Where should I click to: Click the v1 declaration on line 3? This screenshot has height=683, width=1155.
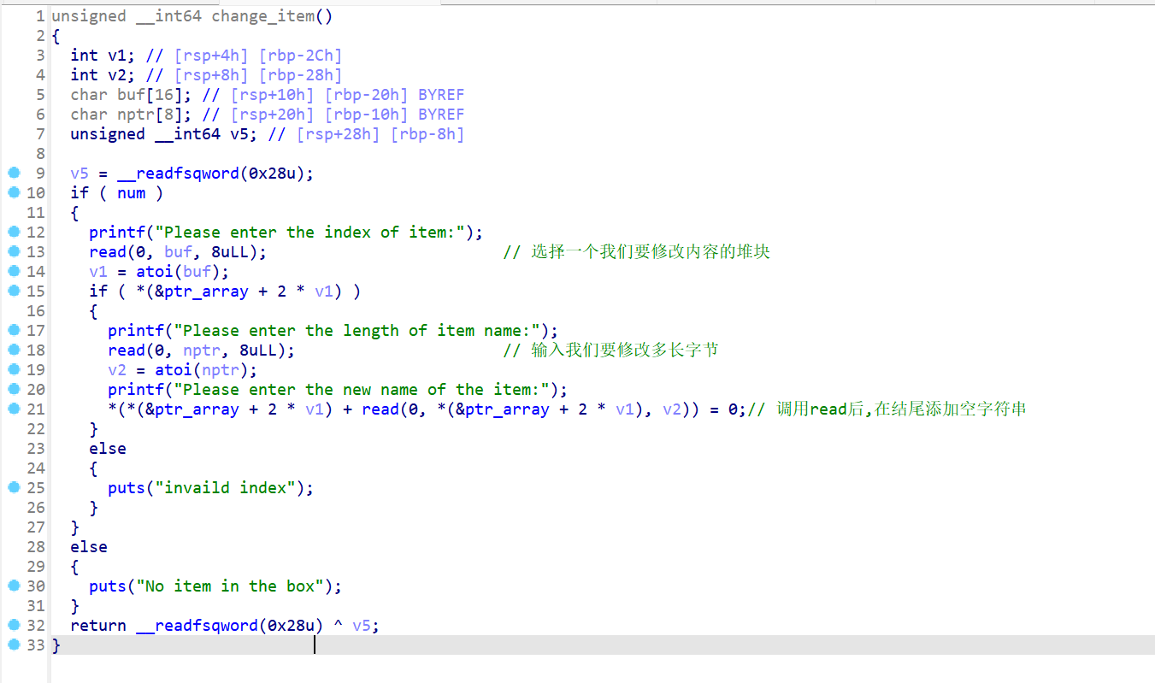point(117,56)
